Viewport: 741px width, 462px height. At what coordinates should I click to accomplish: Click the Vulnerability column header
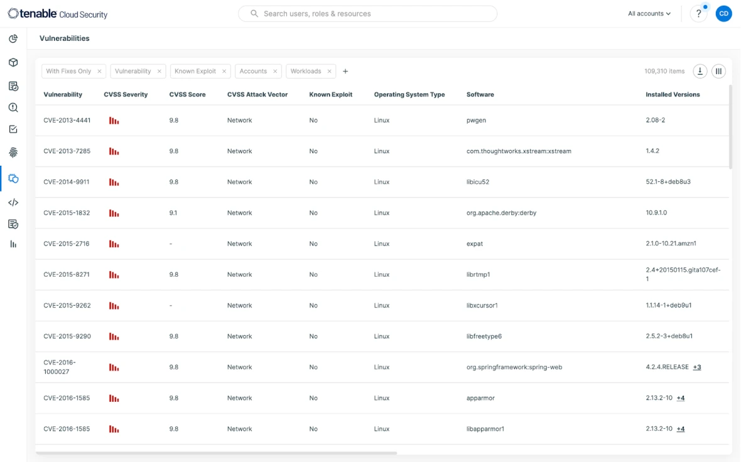click(63, 94)
